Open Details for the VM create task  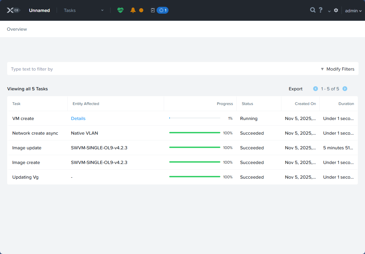(78, 118)
